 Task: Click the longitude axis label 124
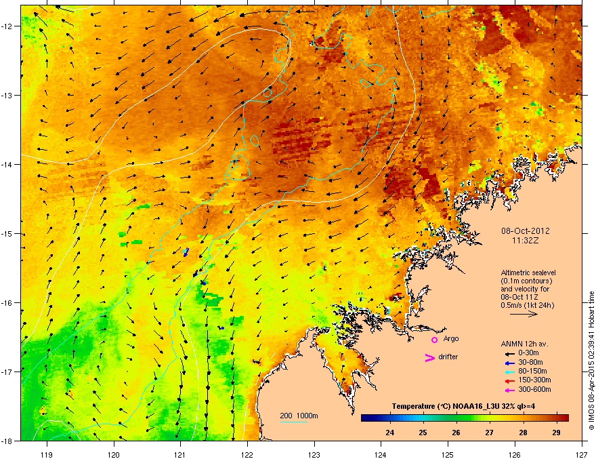point(381,454)
